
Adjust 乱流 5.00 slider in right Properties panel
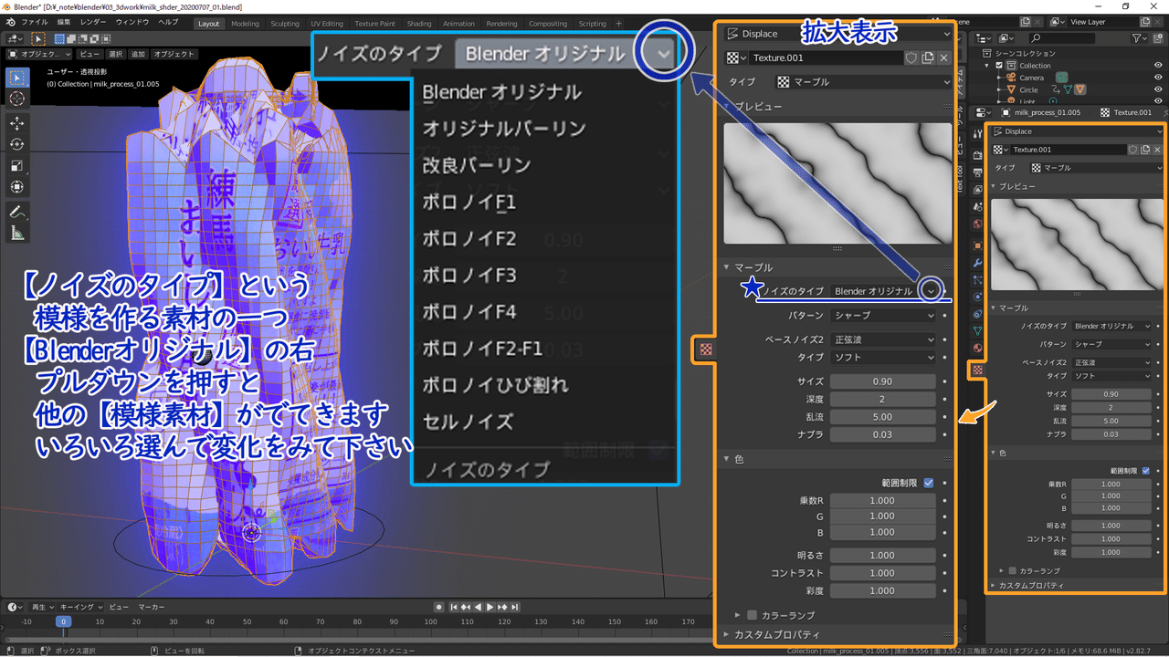1110,421
